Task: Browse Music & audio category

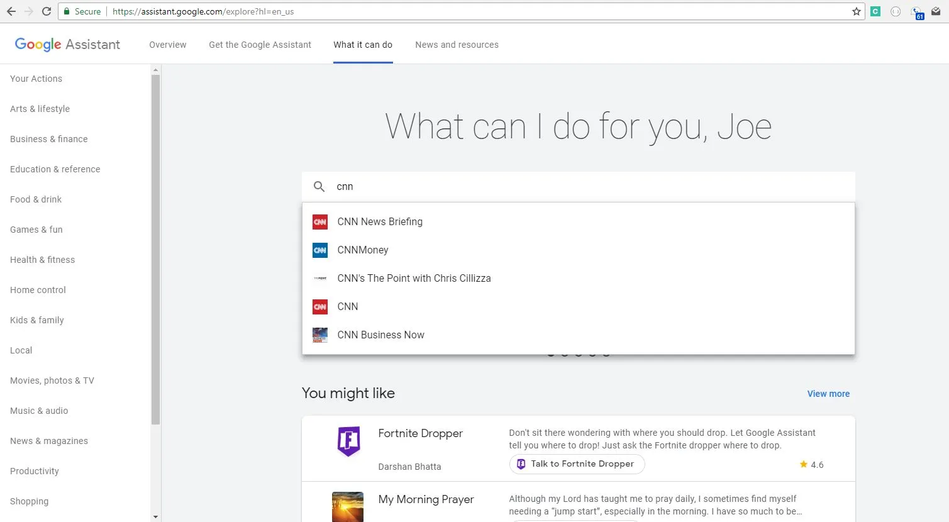Action: (39, 411)
